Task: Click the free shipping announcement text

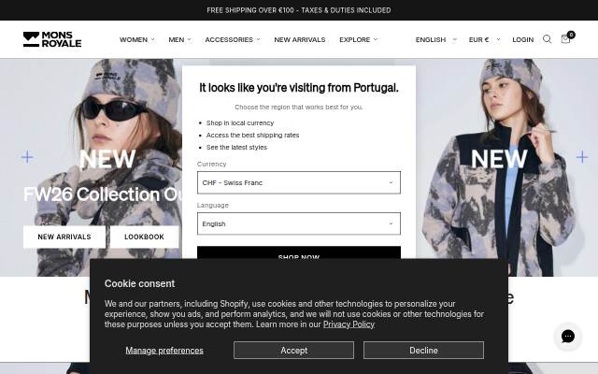Action: click(299, 10)
